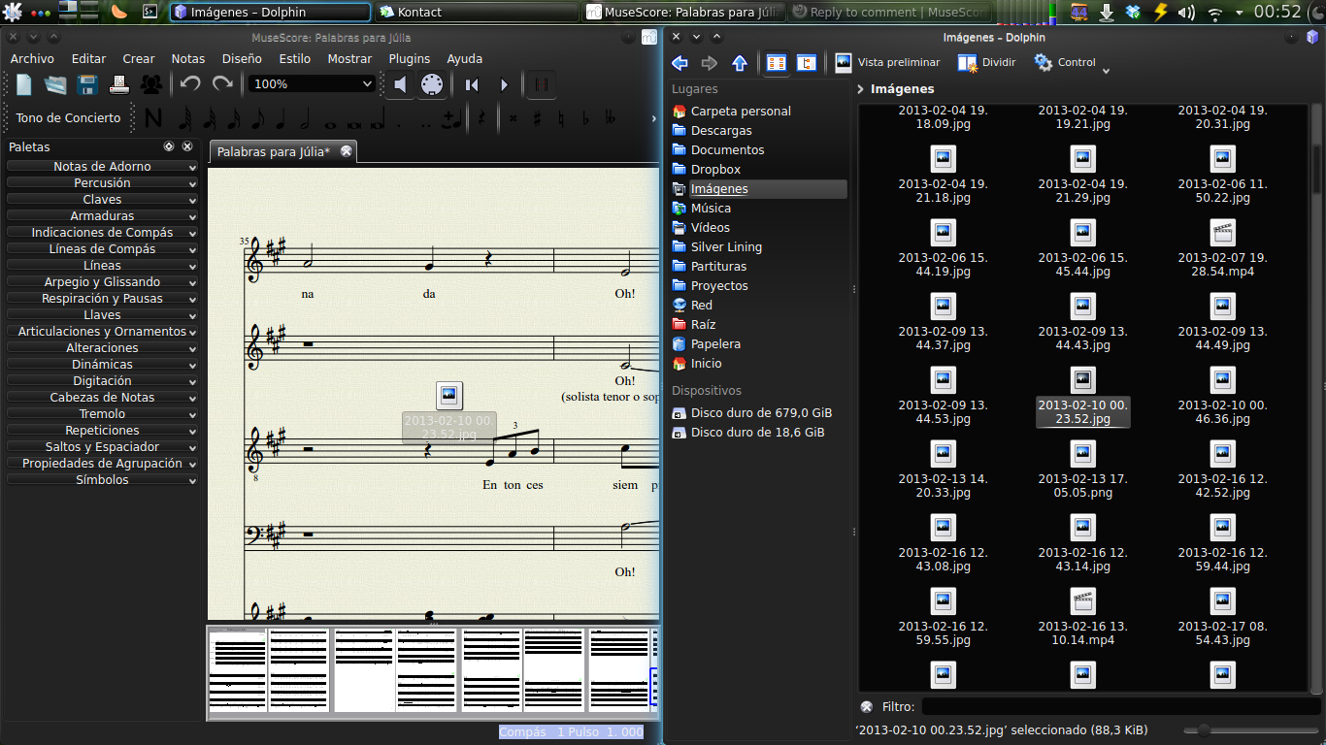Expand Armaduras palette
This screenshot has height=745, width=1326.
click(102, 216)
